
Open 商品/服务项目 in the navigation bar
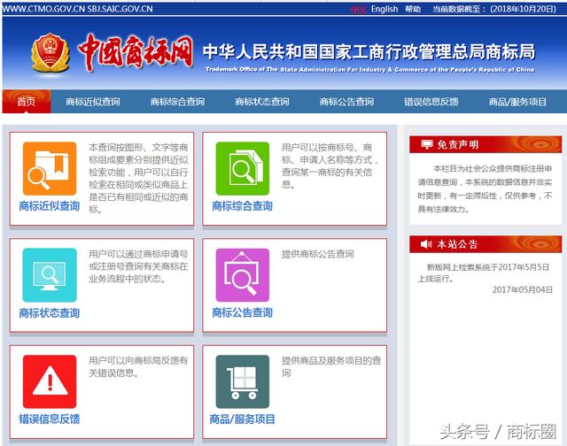[517, 102]
